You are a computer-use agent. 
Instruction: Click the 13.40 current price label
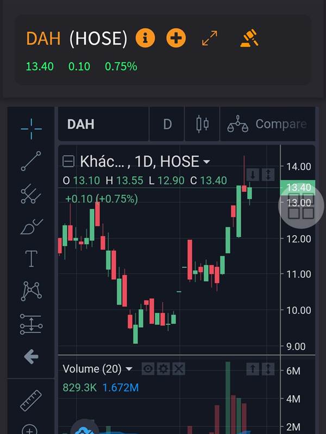(297, 187)
